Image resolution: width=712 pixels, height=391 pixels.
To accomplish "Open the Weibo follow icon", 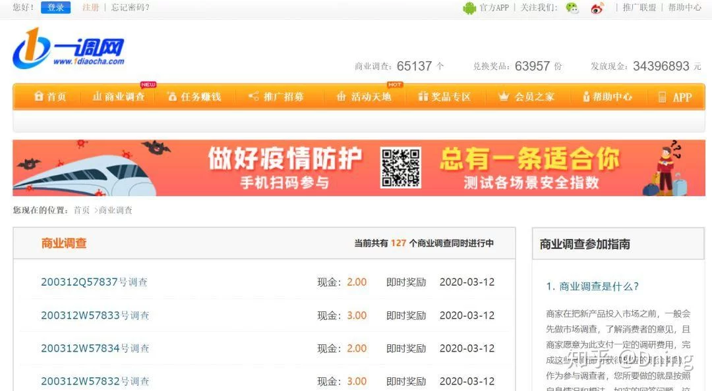I will pos(597,8).
